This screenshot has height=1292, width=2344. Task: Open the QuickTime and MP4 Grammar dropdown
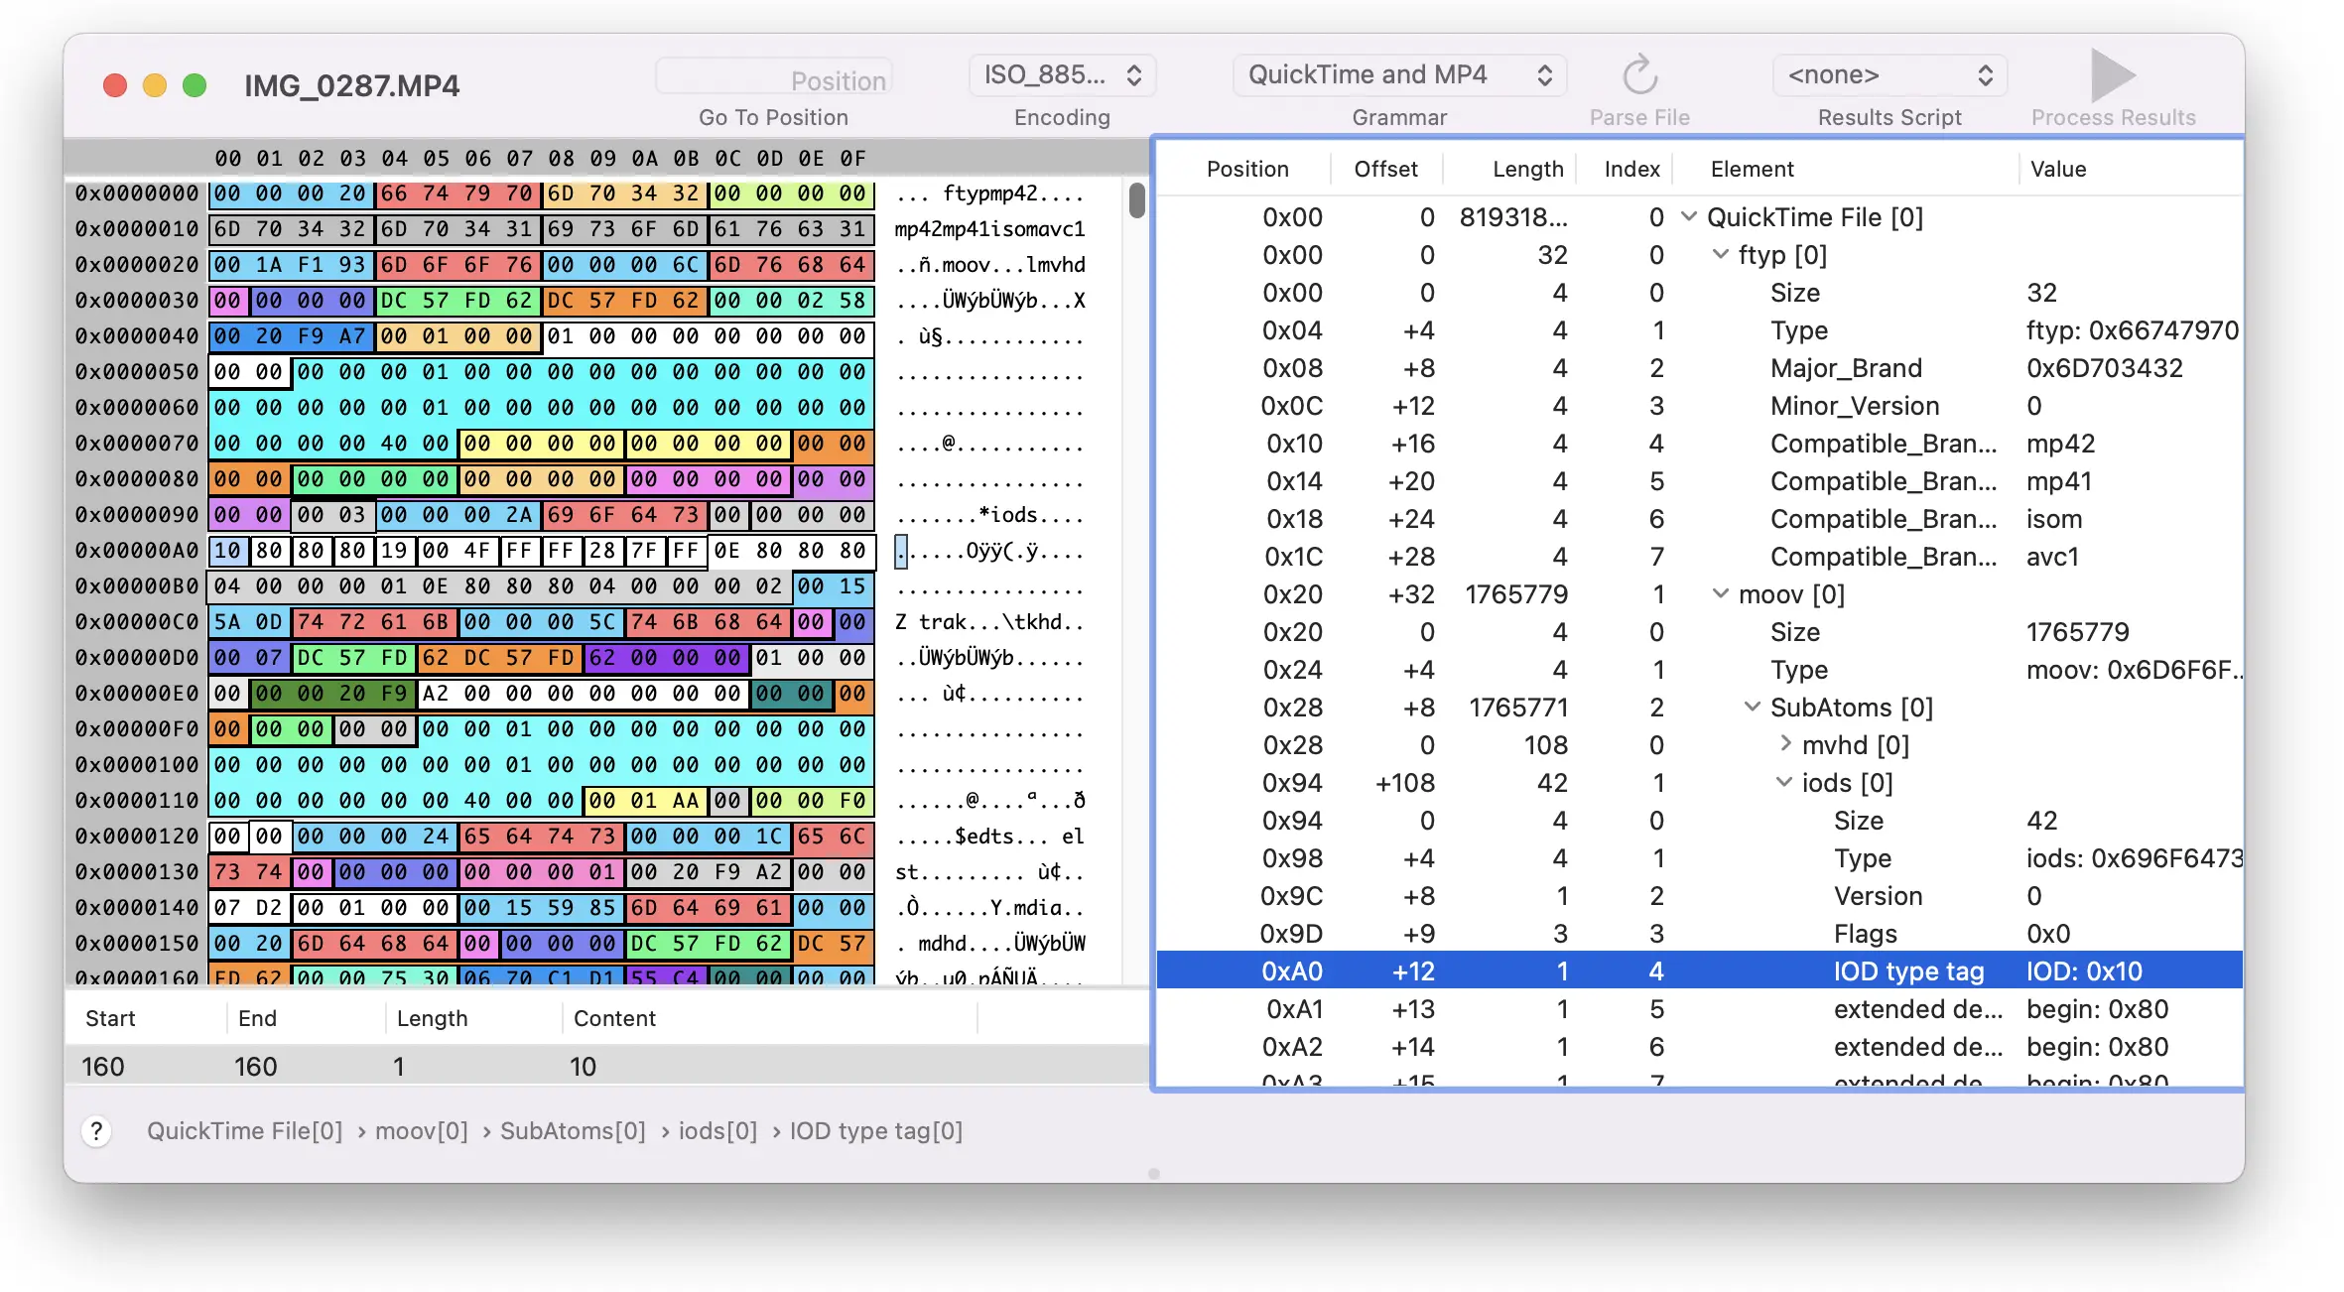coord(1399,75)
